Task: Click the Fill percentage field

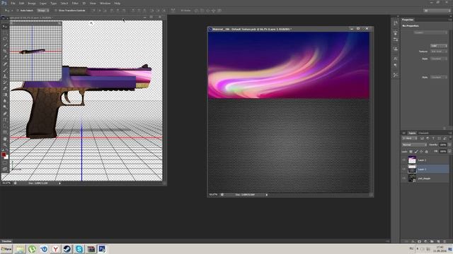Action: pyautogui.click(x=443, y=152)
